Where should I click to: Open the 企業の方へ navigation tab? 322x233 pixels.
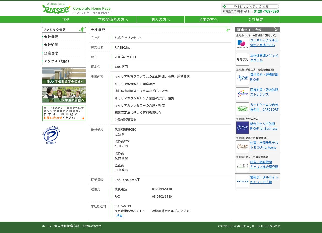click(208, 19)
